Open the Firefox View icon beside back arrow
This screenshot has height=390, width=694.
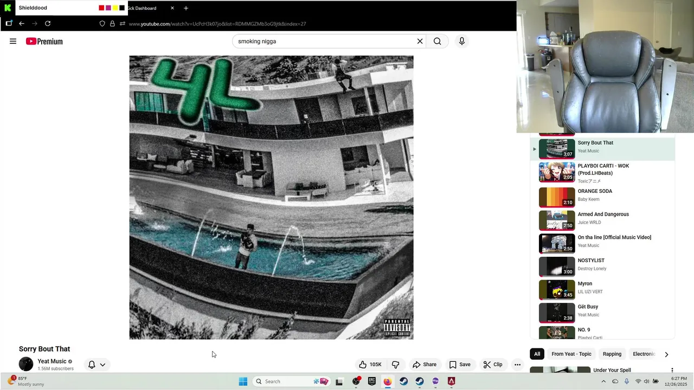[x=9, y=23]
